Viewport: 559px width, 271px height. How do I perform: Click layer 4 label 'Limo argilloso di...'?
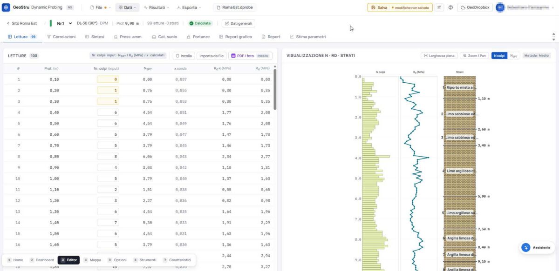[460, 171]
